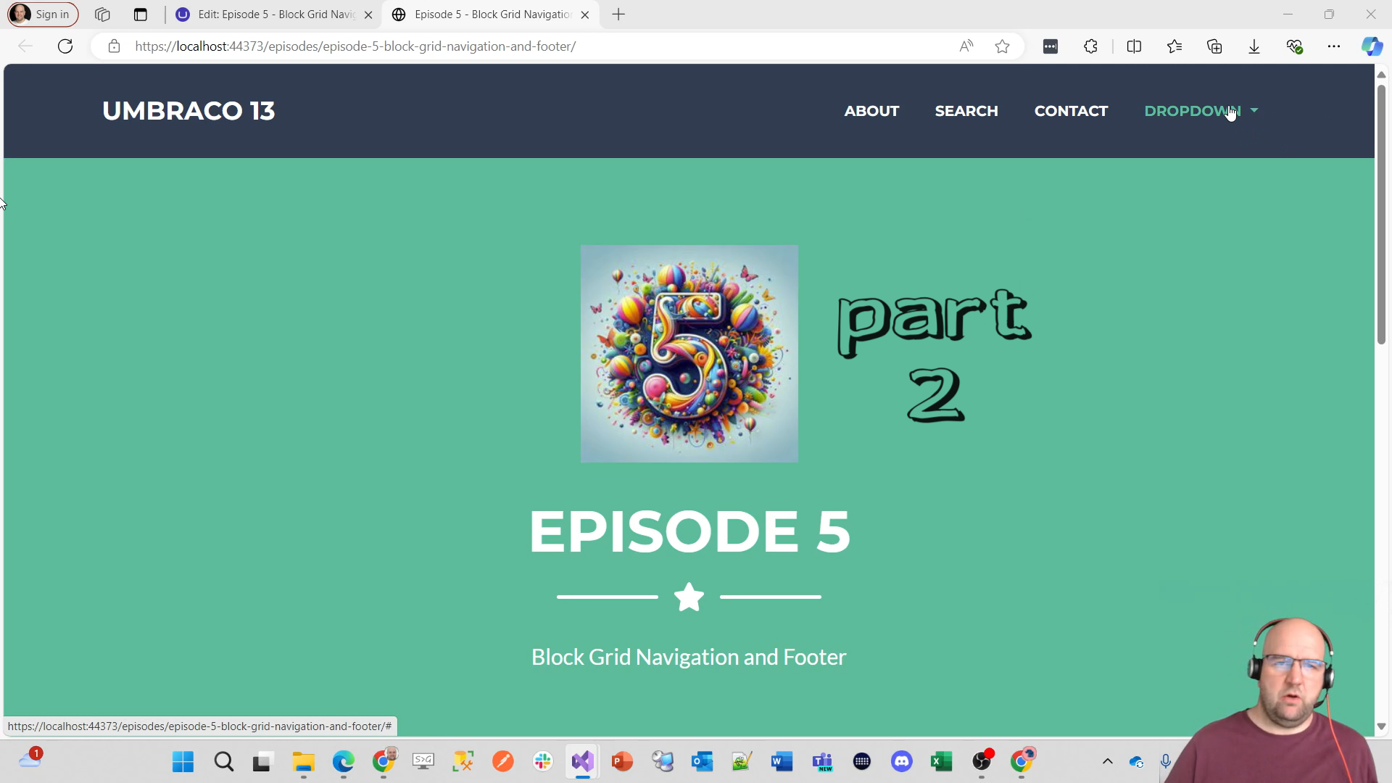1392x783 pixels.
Task: Show hidden icons in the system tray
Action: (x=1107, y=762)
